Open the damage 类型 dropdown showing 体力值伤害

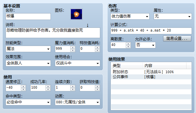130,16
